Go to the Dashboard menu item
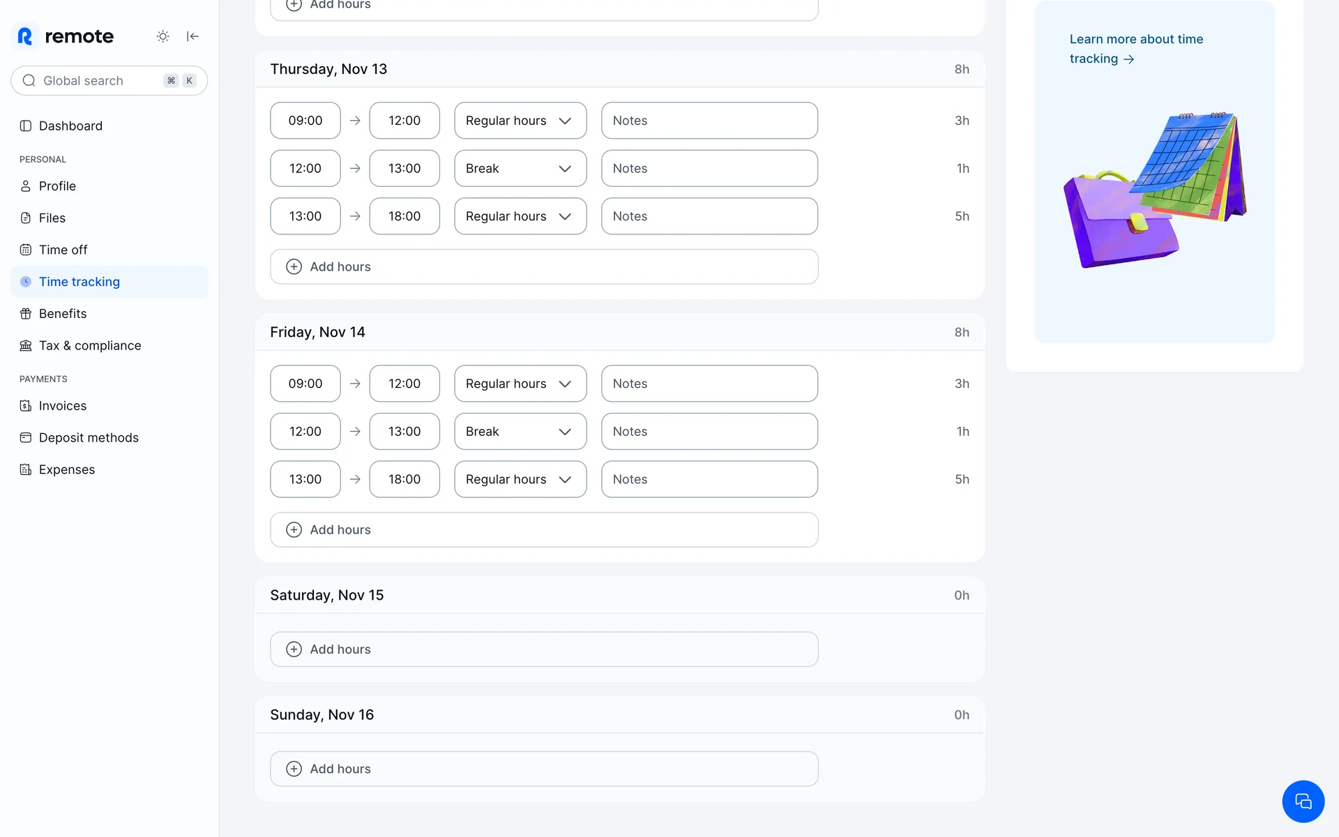The width and height of the screenshot is (1339, 837). point(70,126)
